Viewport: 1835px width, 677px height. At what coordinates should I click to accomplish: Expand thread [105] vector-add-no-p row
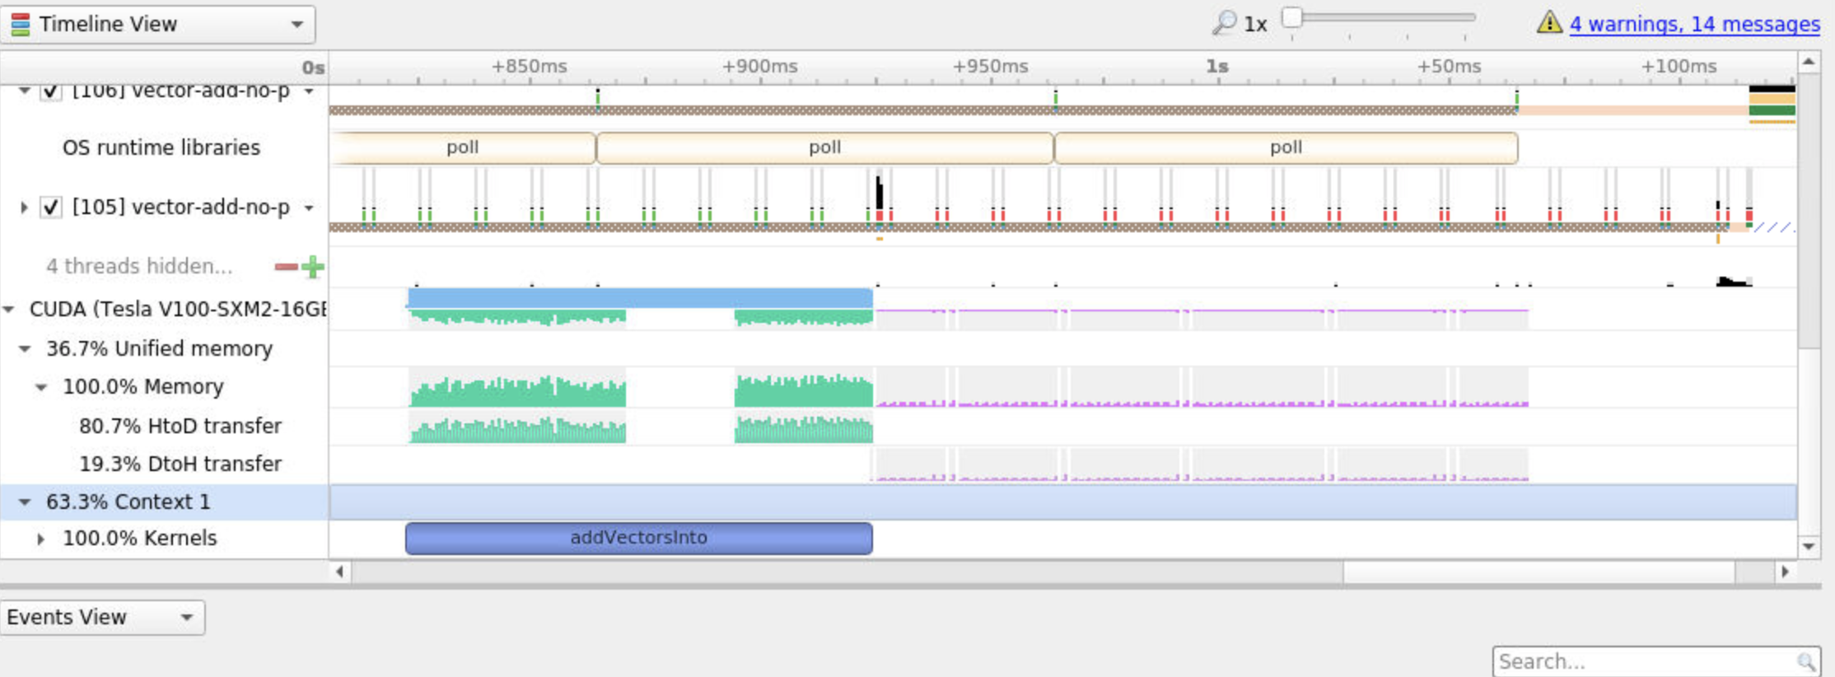tap(25, 207)
